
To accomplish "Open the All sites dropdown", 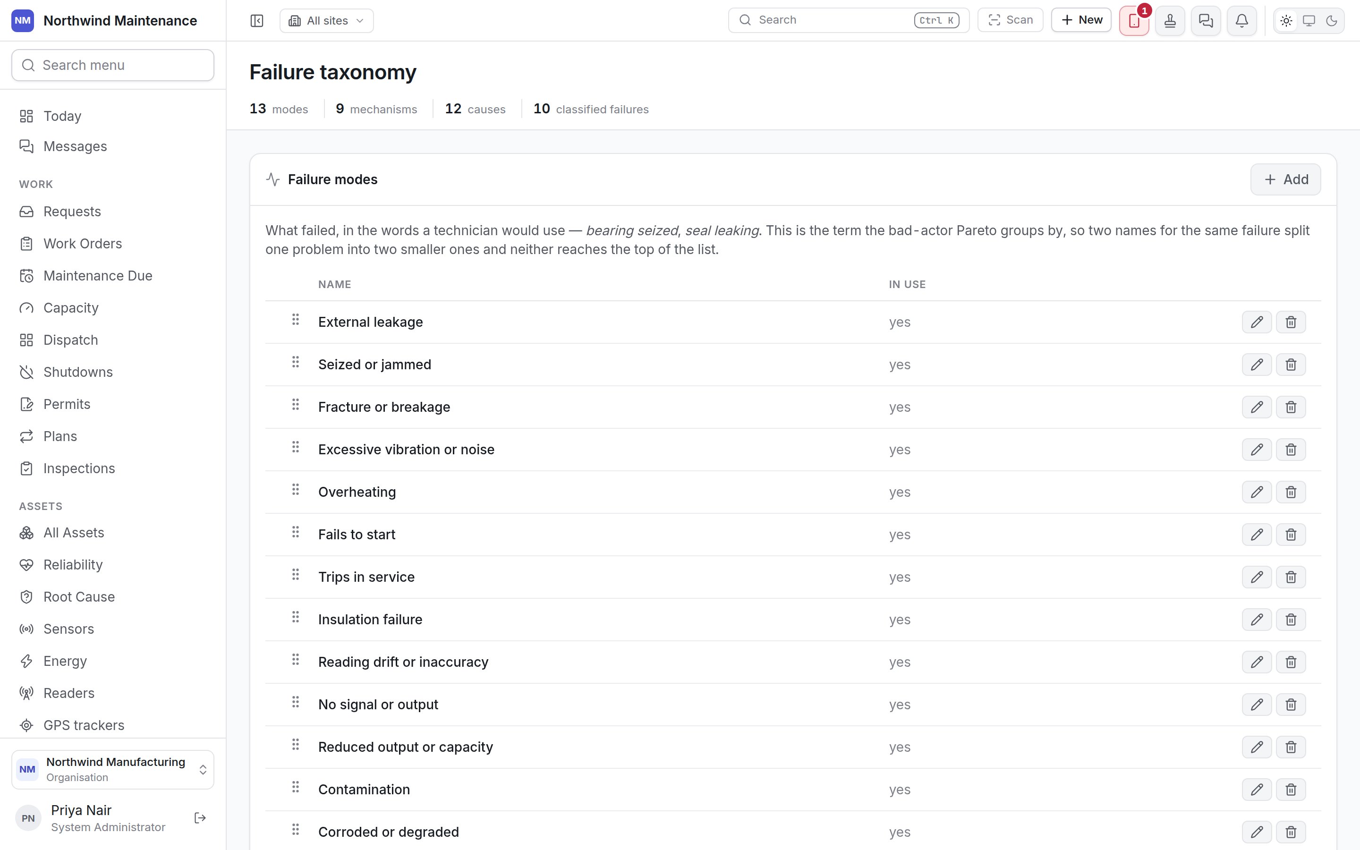I will (326, 21).
